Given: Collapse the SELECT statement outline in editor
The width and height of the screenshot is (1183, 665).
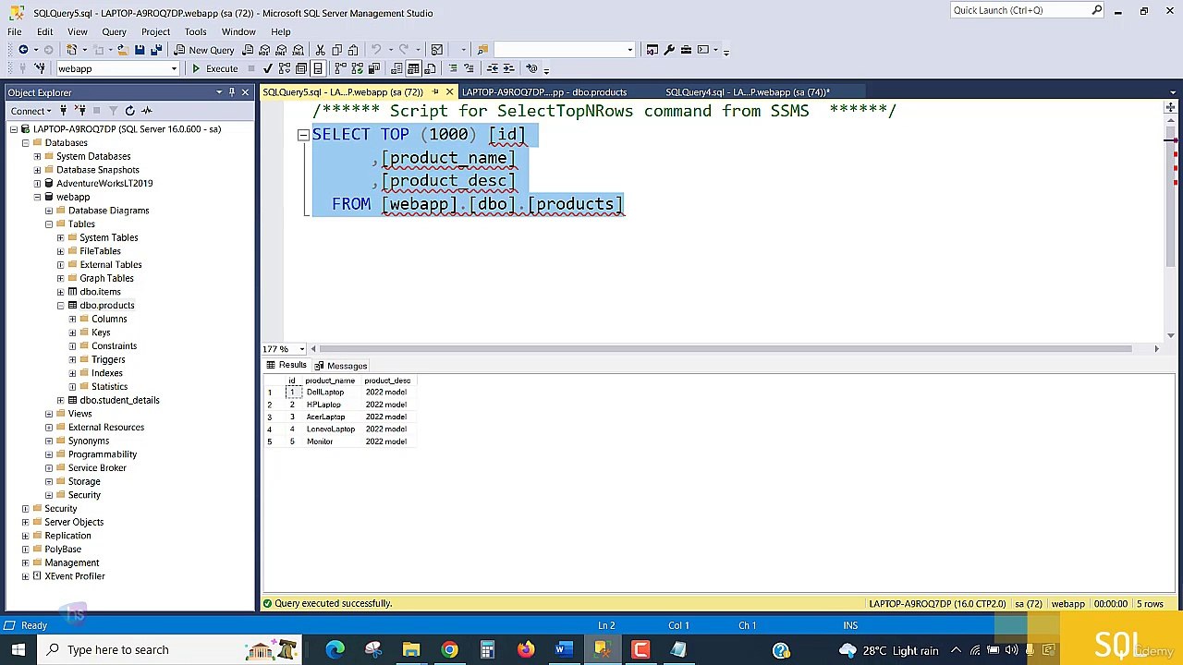Looking at the screenshot, I should point(302,135).
